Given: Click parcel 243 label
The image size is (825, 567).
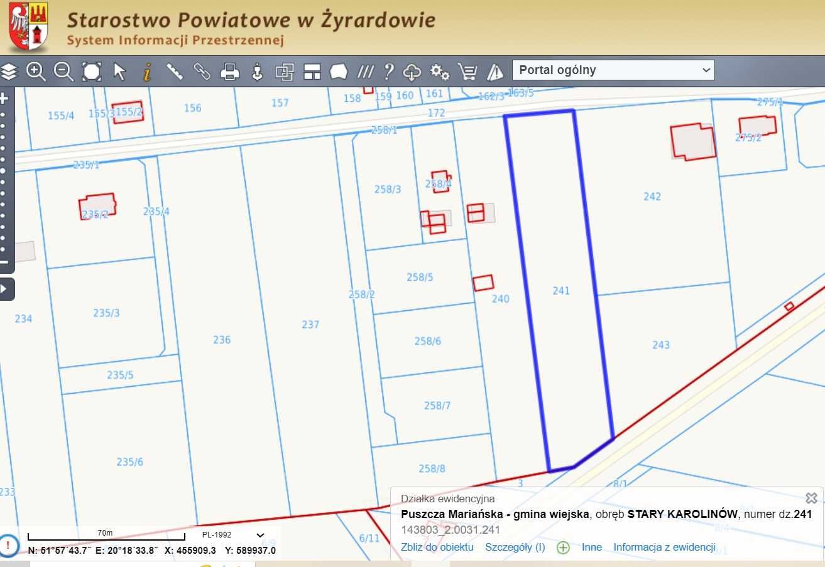Looking at the screenshot, I should [661, 345].
